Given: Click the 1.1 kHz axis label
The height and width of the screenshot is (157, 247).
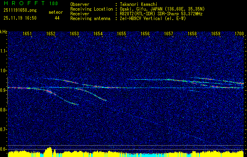Looking at the screenshot, I should point(3,51).
